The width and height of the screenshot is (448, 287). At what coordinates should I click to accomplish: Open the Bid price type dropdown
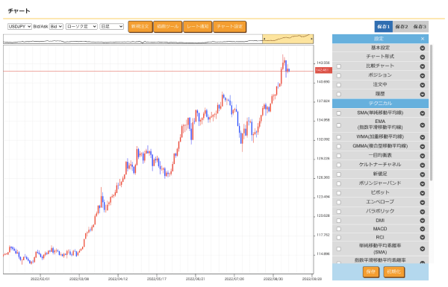pos(56,27)
